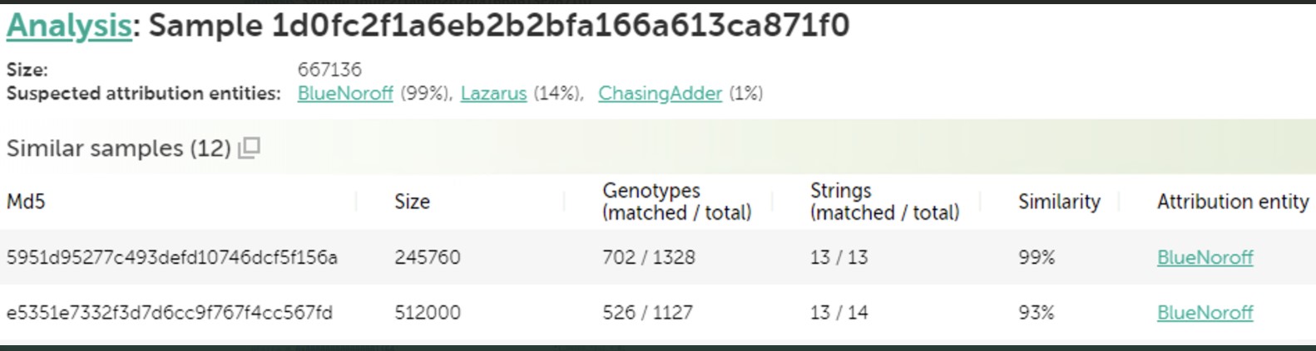Click the sample hash in the title
This screenshot has width=1316, height=351.
pos(561,26)
